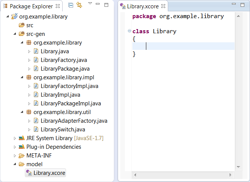
Task: Select org.example.library.impl label
Action: tap(64, 77)
